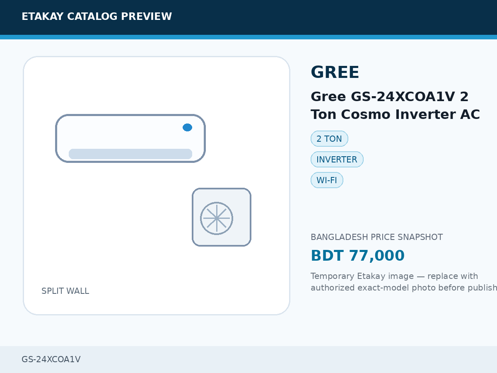Select the INVERTER tag
The width and height of the screenshot is (497, 373).
click(337, 160)
